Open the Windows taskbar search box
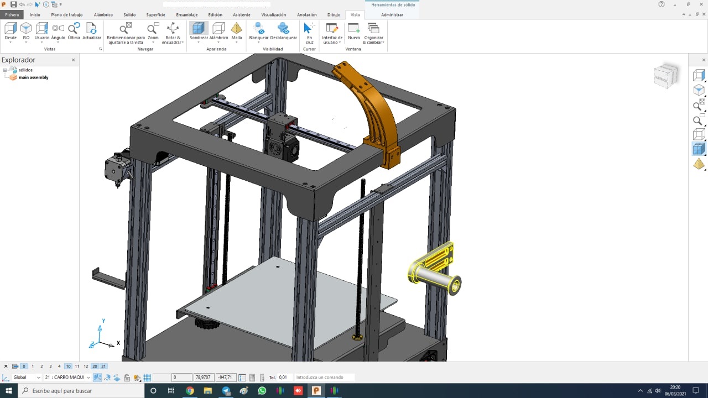 pos(81,391)
